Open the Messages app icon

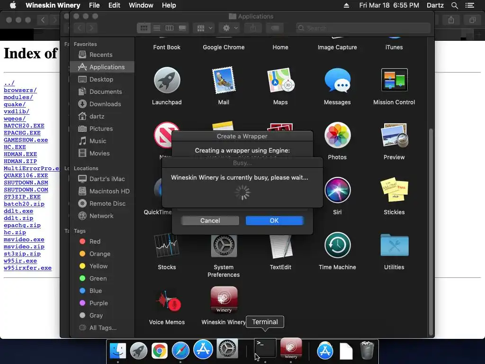click(337, 80)
